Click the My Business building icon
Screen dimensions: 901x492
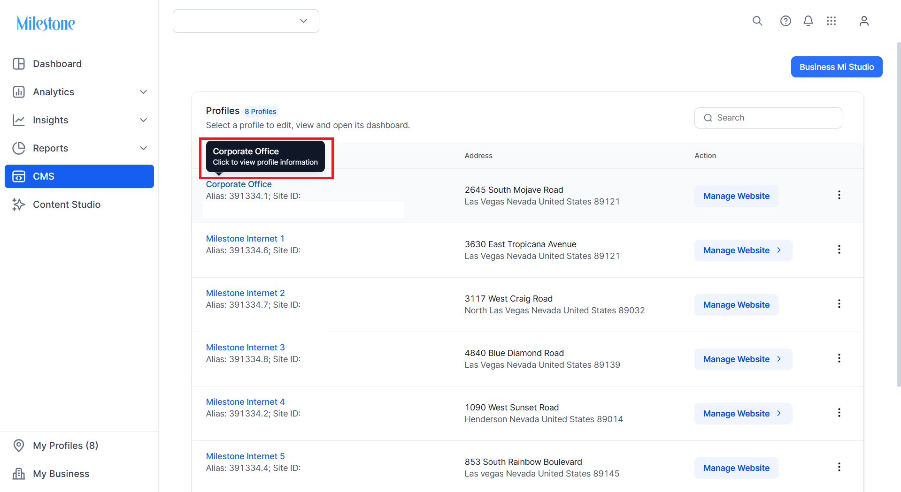point(19,474)
